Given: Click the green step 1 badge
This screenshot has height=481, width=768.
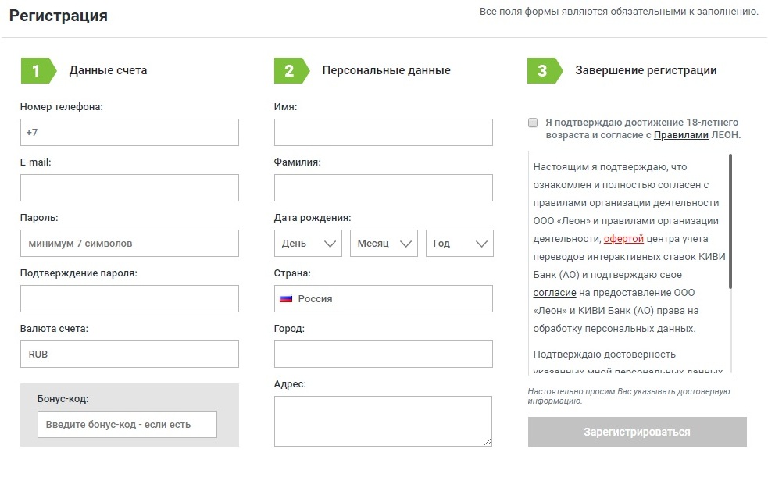Looking at the screenshot, I should [x=36, y=70].
